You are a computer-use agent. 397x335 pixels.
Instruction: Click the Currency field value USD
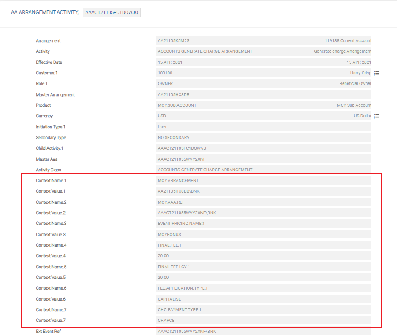click(162, 116)
